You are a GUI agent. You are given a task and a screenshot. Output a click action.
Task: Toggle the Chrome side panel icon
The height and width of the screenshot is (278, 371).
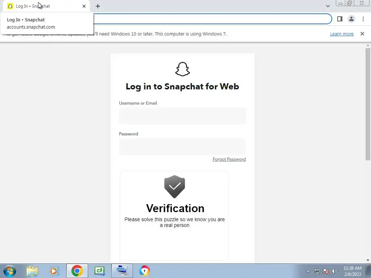[340, 19]
